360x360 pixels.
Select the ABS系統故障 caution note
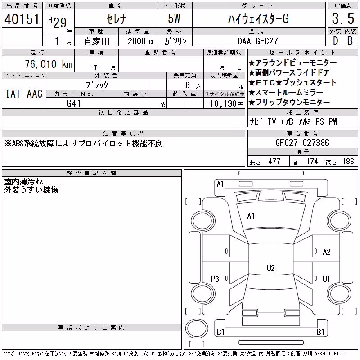tap(83, 144)
